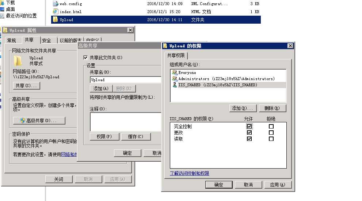Select the index.html file icon
The width and height of the screenshot is (362, 201).
pos(56,12)
